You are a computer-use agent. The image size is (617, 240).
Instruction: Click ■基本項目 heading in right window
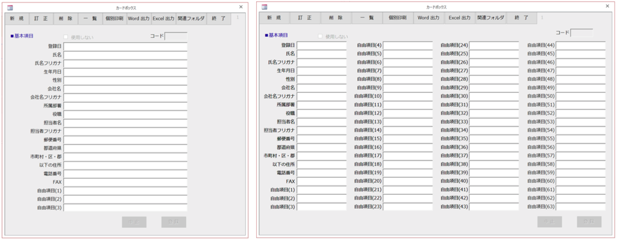tap(277, 35)
